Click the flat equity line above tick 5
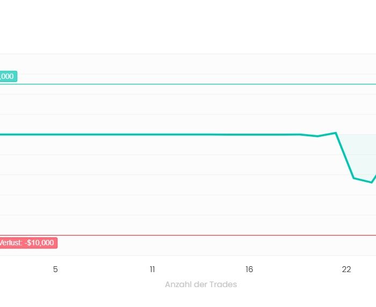376x307 pixels. click(55, 135)
